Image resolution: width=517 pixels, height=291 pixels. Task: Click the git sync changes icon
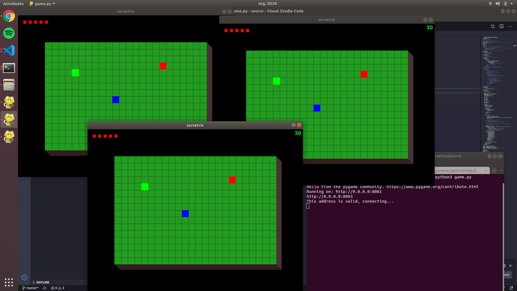coord(45,288)
